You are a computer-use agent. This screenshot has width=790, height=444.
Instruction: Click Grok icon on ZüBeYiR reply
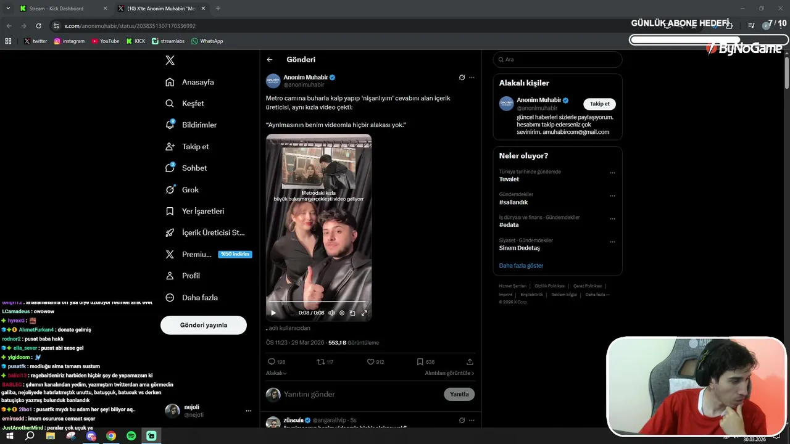point(462,420)
